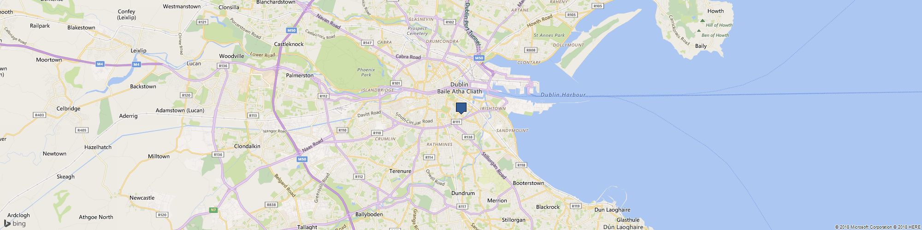Viewport: 922px width, 230px height.
Task: Select the Sandymount area label
Action: click(x=512, y=131)
